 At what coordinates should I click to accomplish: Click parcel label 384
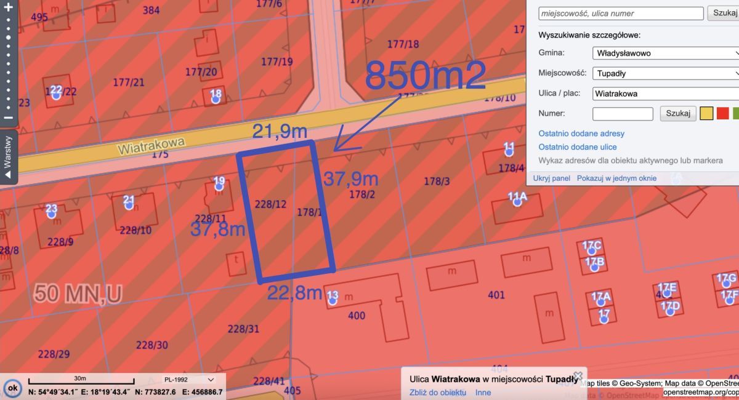pyautogui.click(x=151, y=10)
